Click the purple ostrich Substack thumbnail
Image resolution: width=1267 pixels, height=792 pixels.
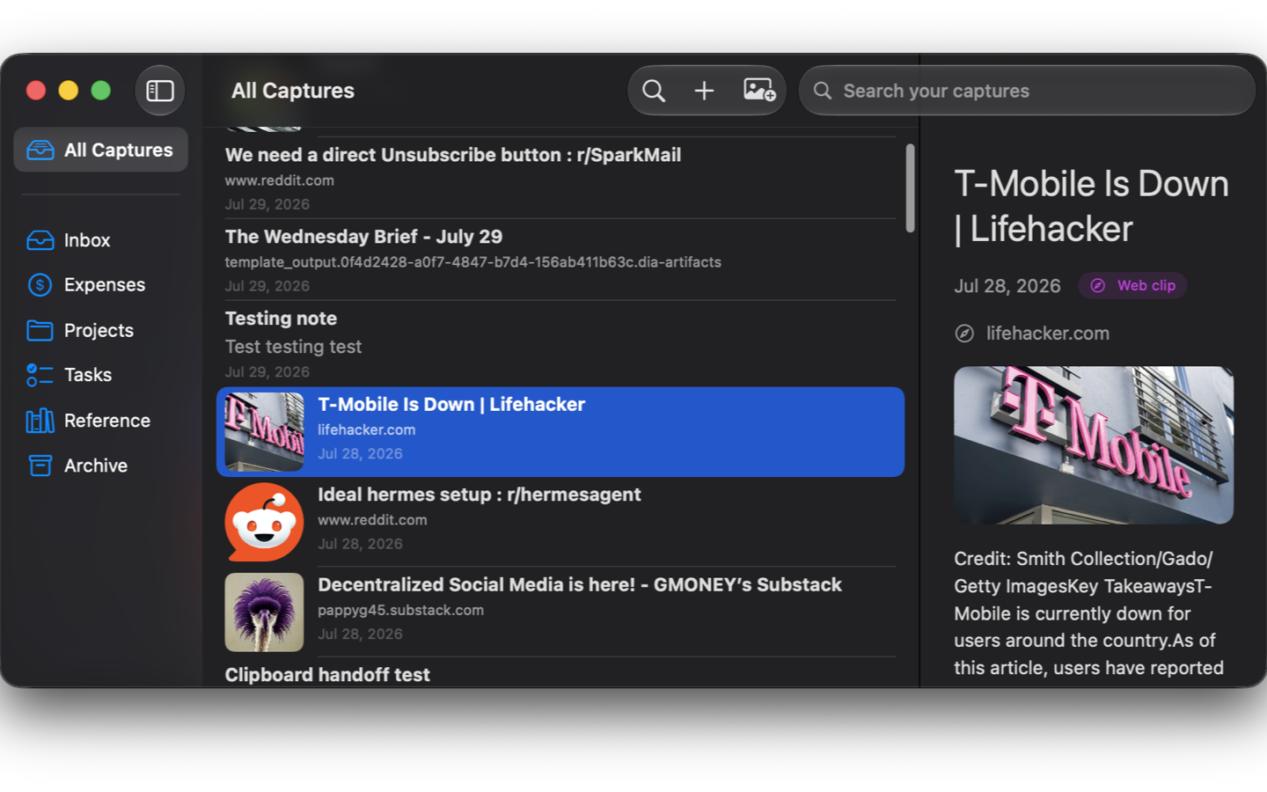click(x=264, y=612)
